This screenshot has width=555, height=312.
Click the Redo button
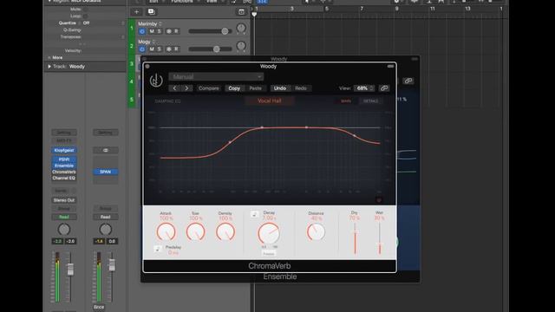pos(301,88)
